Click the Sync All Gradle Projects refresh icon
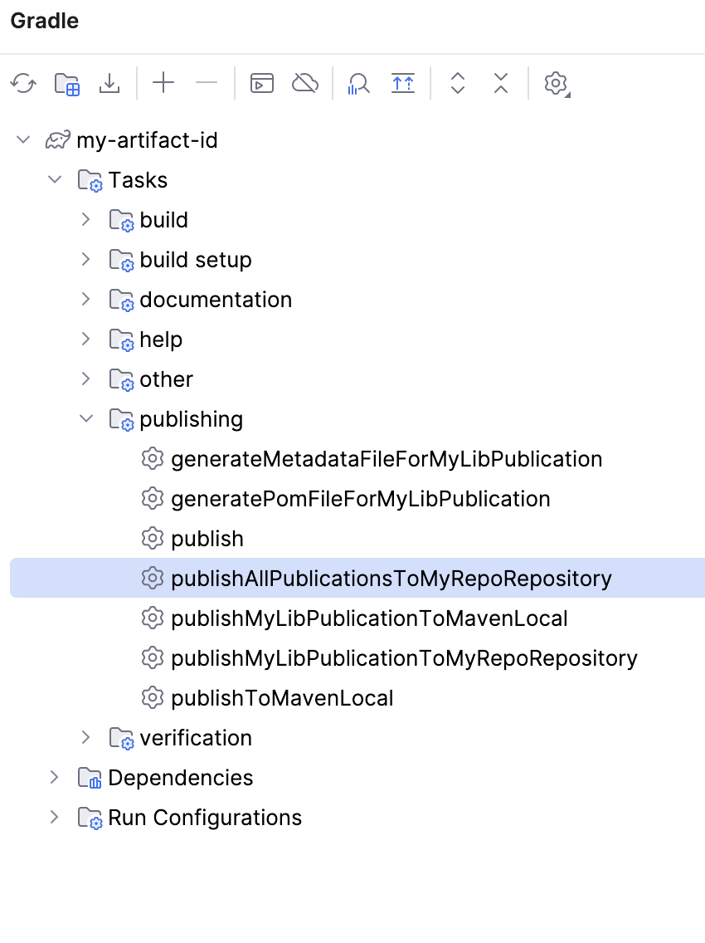This screenshot has width=705, height=943. (x=23, y=83)
